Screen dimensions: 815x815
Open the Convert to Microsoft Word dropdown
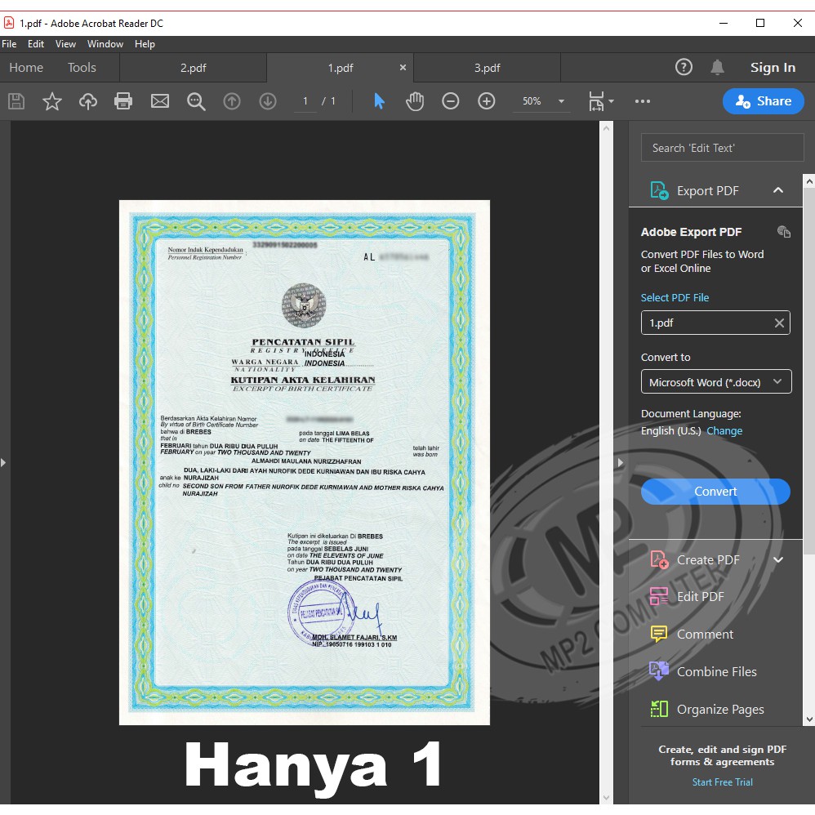pyautogui.click(x=715, y=382)
